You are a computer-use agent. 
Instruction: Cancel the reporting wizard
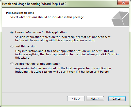[x=117, y=99]
